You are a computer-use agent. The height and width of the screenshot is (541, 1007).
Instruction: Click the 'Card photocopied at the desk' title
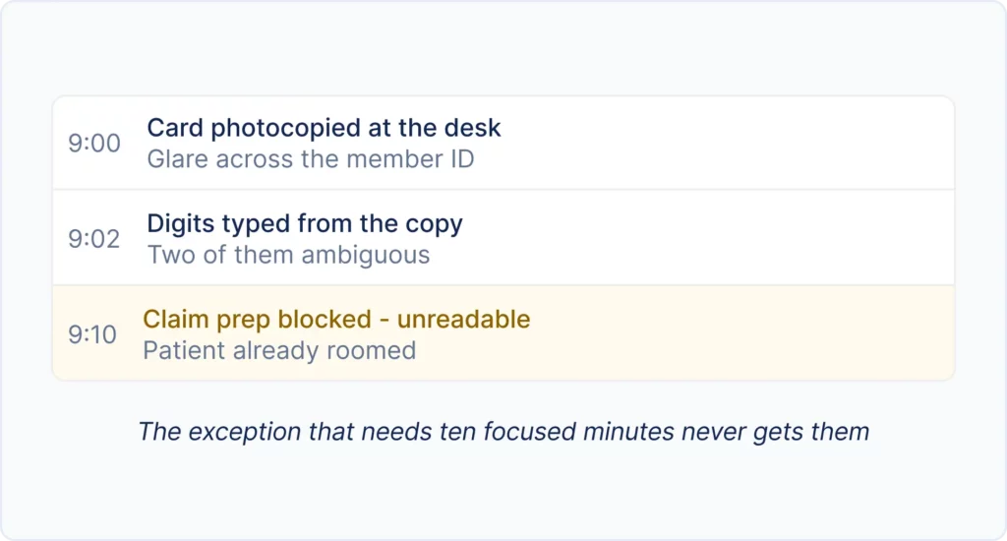(324, 128)
